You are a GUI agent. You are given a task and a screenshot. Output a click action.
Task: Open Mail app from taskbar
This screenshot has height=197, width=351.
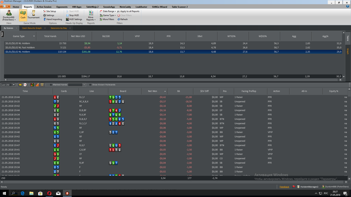(x=58, y=193)
